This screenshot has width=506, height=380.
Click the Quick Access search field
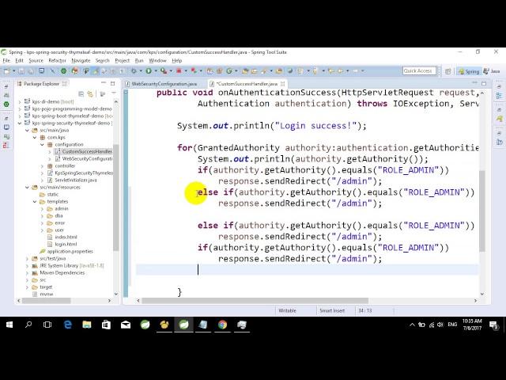pyautogui.click(x=419, y=70)
